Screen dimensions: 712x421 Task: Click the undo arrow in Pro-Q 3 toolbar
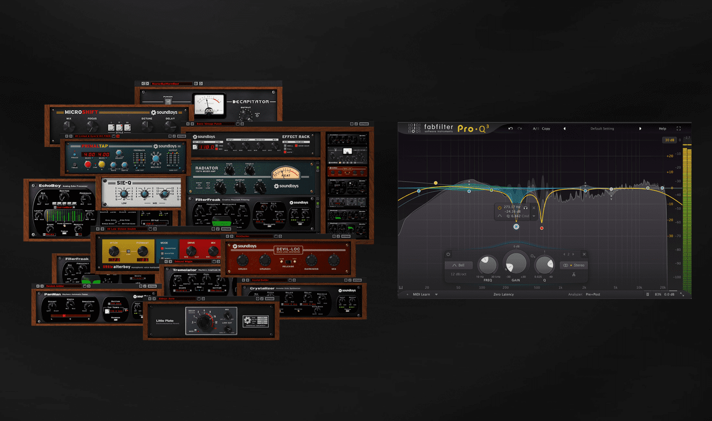510,129
